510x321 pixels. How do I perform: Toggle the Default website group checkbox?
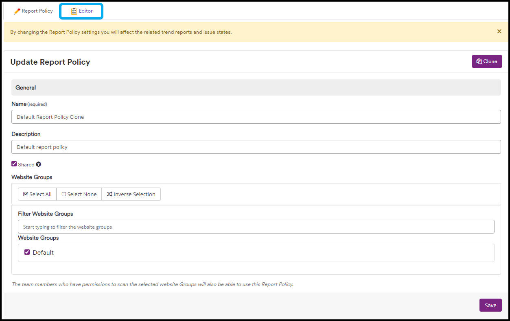click(x=27, y=252)
